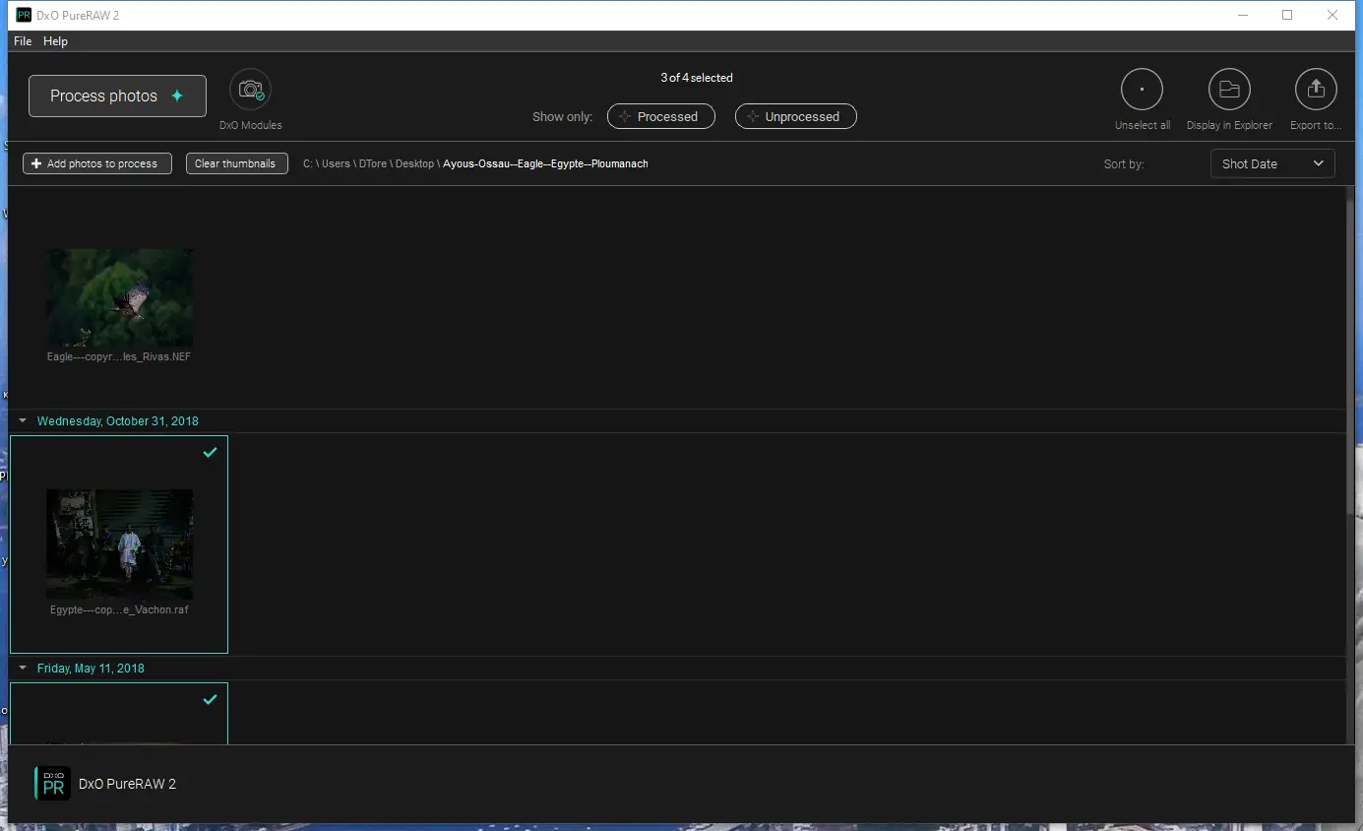1363x831 pixels.
Task: Filter to show only Processed photos
Action: (x=660, y=116)
